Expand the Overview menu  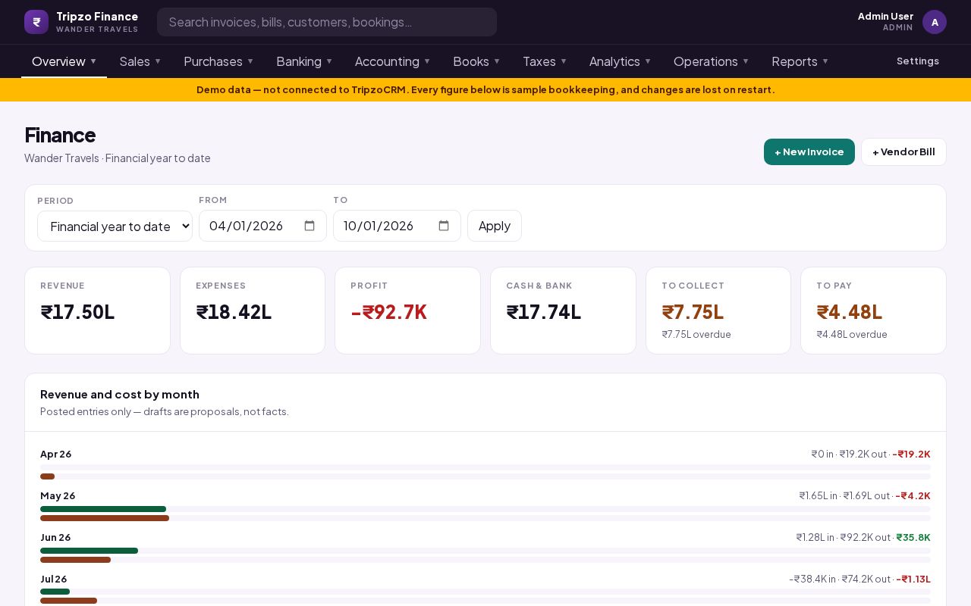click(64, 61)
